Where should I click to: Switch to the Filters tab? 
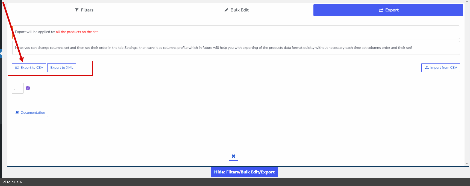click(x=84, y=10)
